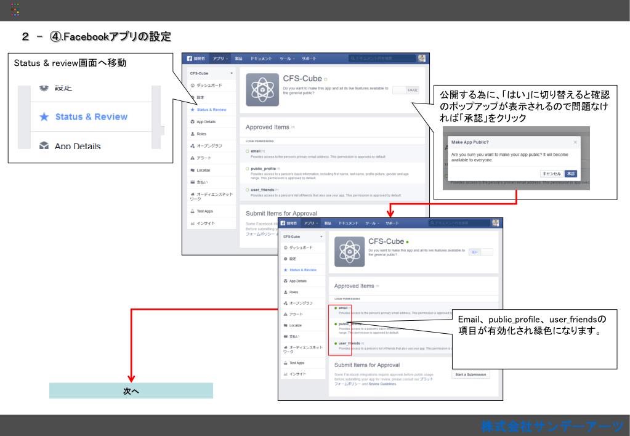Open Status & Review in upper screenshot sidebar
This screenshot has height=436, width=630.
211,109
